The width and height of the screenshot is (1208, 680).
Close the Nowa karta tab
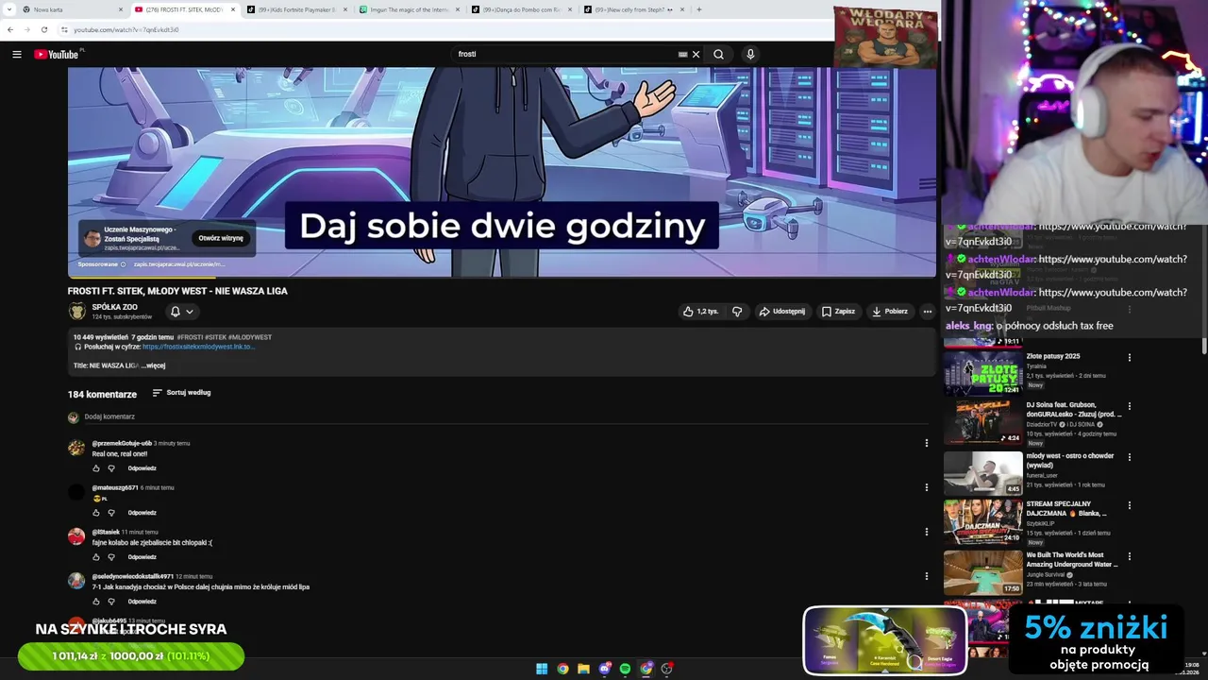coord(121,9)
